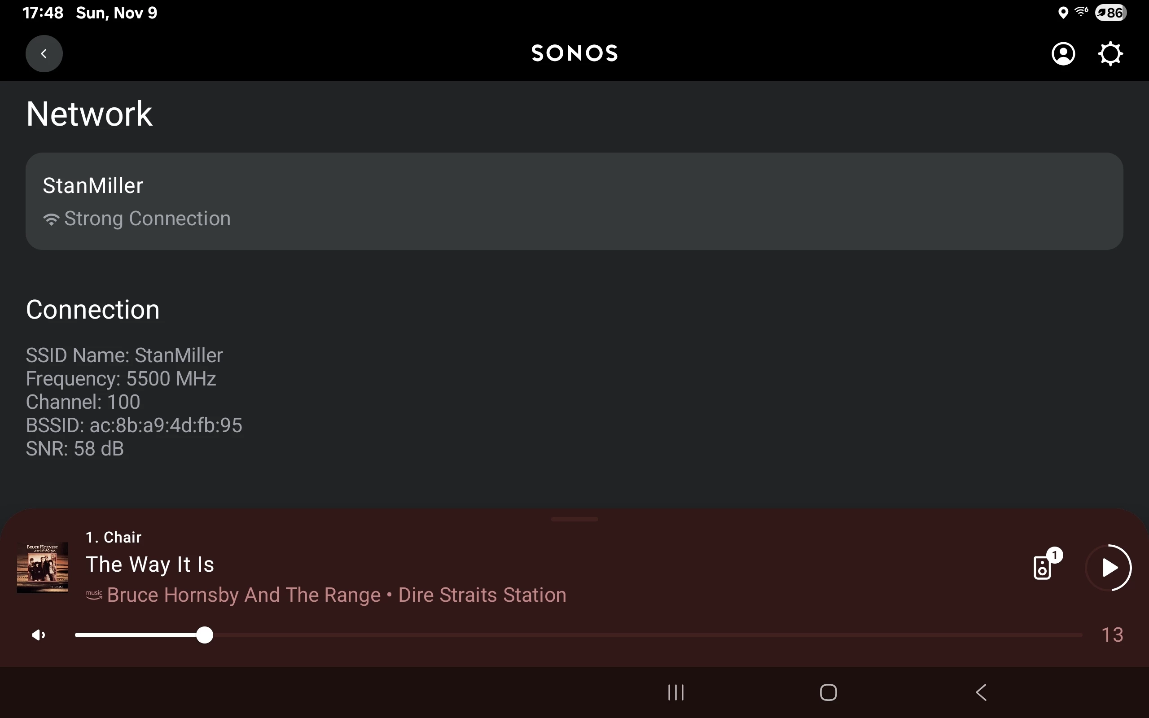This screenshot has height=718, width=1149.
Task: Open the speaker grouping icon
Action: (x=1043, y=567)
